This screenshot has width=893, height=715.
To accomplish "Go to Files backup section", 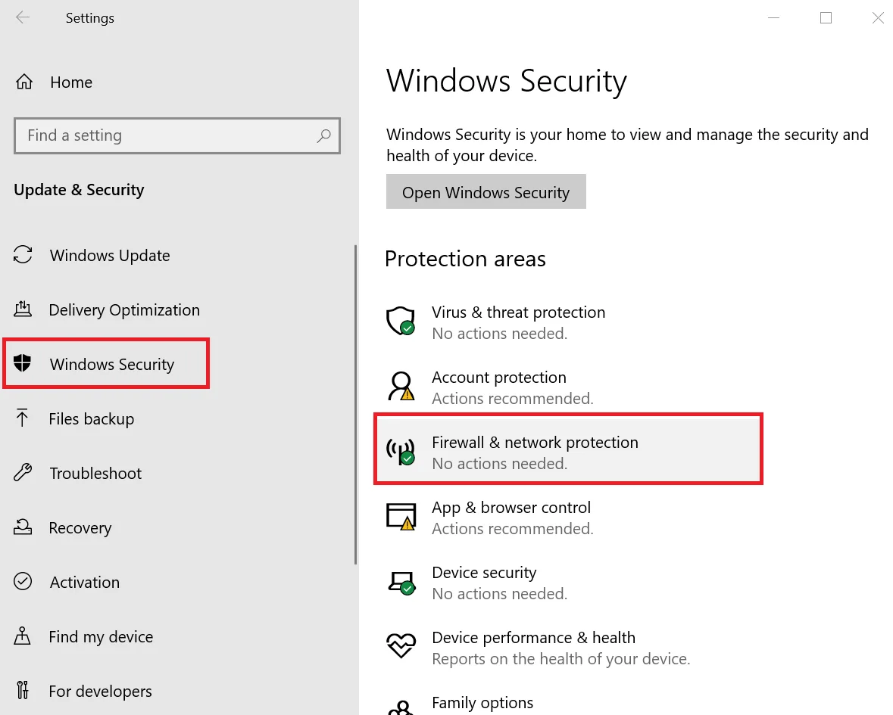I will [91, 419].
